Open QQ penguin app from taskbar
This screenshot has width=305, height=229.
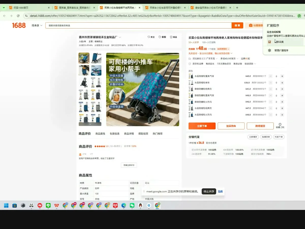(141, 205)
